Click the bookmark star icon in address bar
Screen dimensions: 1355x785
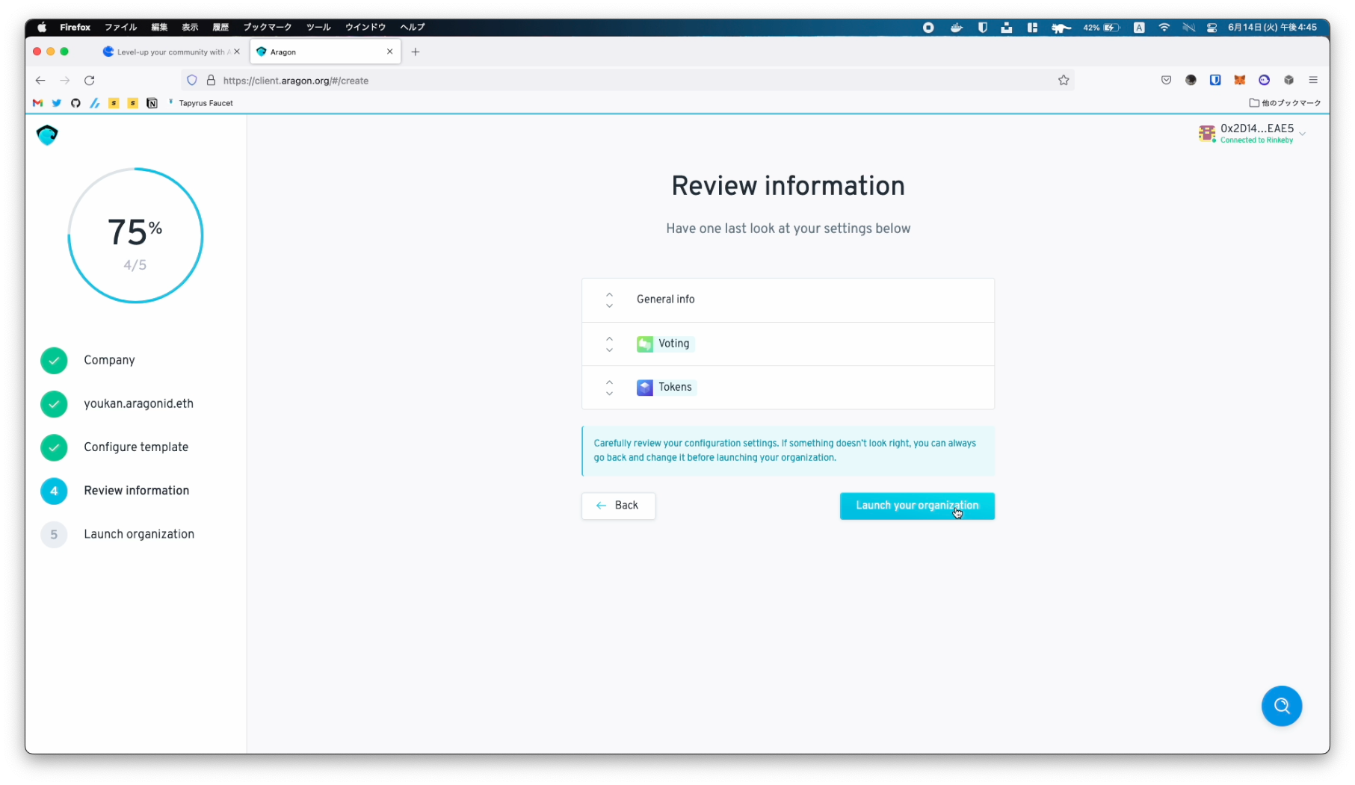1063,81
